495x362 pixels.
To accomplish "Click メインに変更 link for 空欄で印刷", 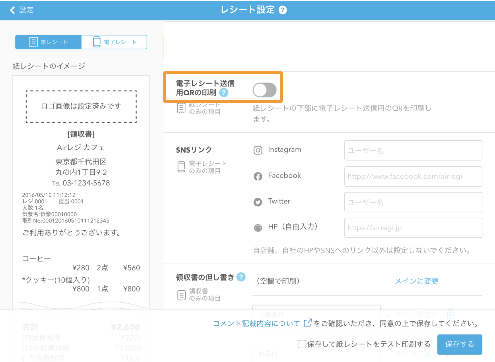I will 417,281.
